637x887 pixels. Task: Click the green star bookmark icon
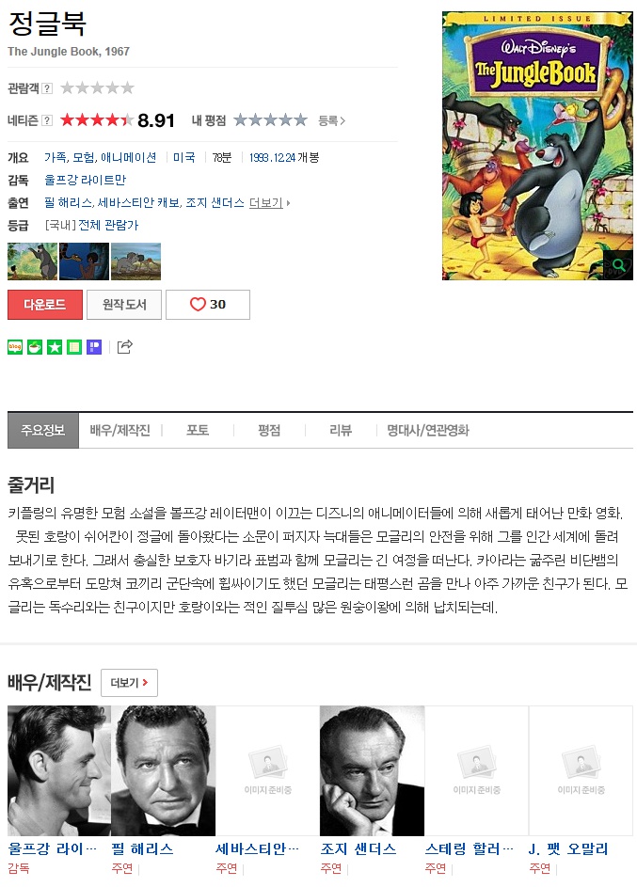tap(55, 347)
